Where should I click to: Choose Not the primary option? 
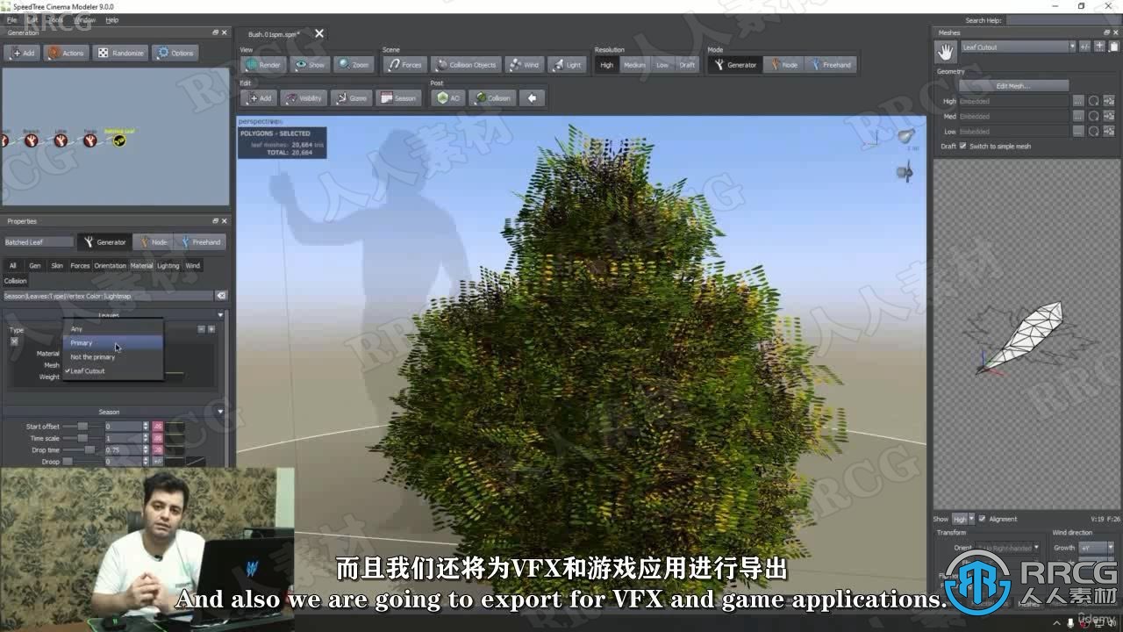coord(112,357)
